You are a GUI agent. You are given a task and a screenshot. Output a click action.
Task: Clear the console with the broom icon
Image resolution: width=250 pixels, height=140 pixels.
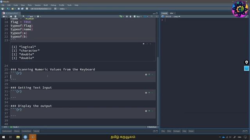(x=246, y=16)
